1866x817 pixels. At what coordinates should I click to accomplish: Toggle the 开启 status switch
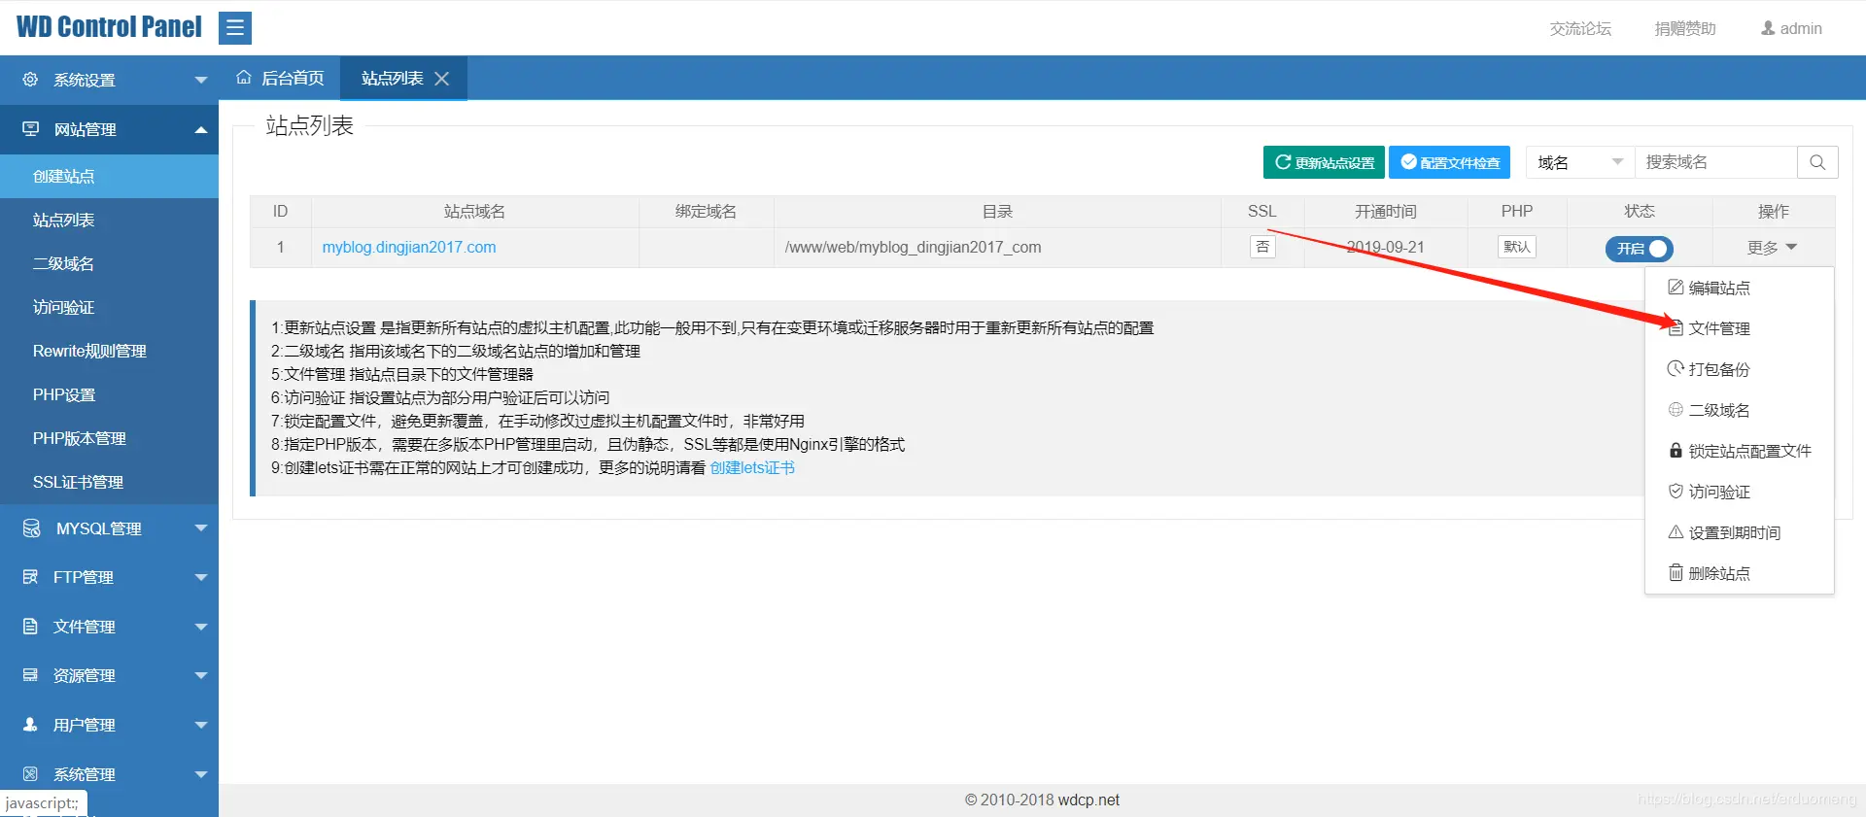[1639, 249]
